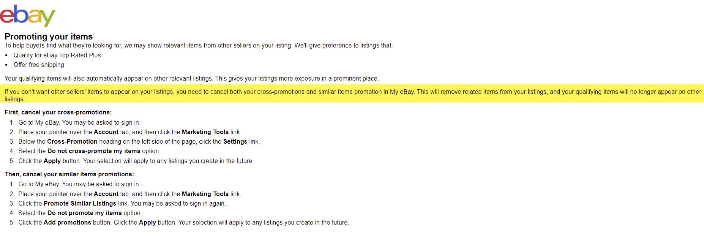Click 'Offer free shipping' bullet item

pos(39,65)
